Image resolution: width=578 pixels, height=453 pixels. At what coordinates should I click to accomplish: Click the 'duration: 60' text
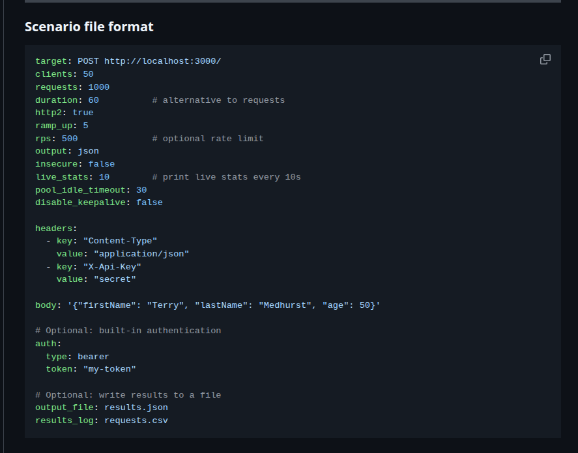tap(67, 100)
